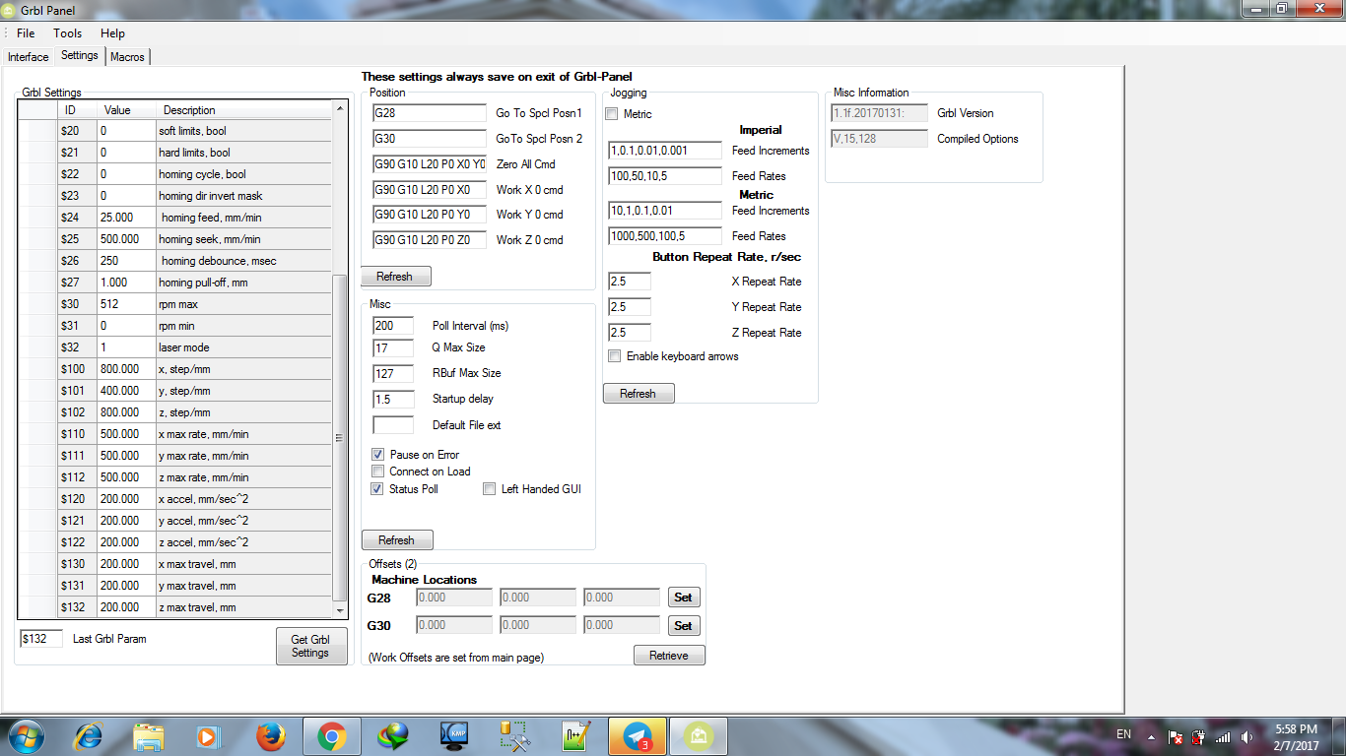Click the Grbl Panel taskbar button
The height and width of the screenshot is (756, 1346).
tap(699, 735)
